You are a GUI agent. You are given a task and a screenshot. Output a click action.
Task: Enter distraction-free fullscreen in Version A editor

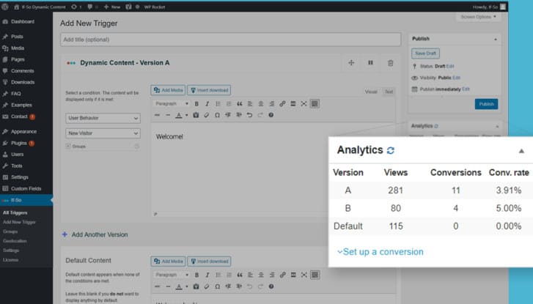pyautogui.click(x=304, y=104)
